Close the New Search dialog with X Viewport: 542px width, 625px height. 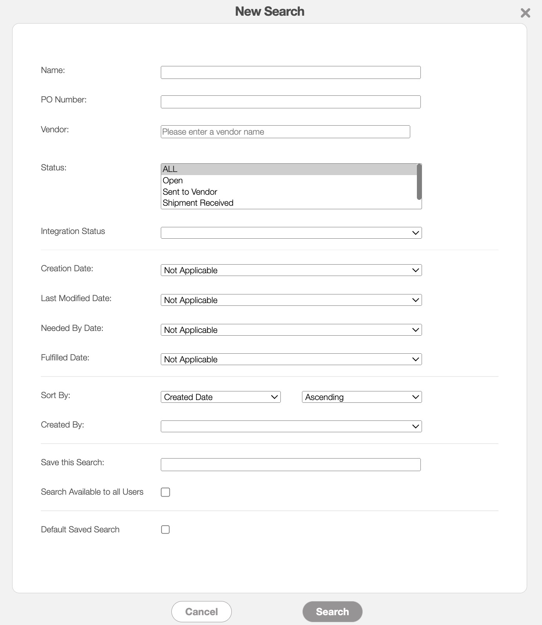525,13
